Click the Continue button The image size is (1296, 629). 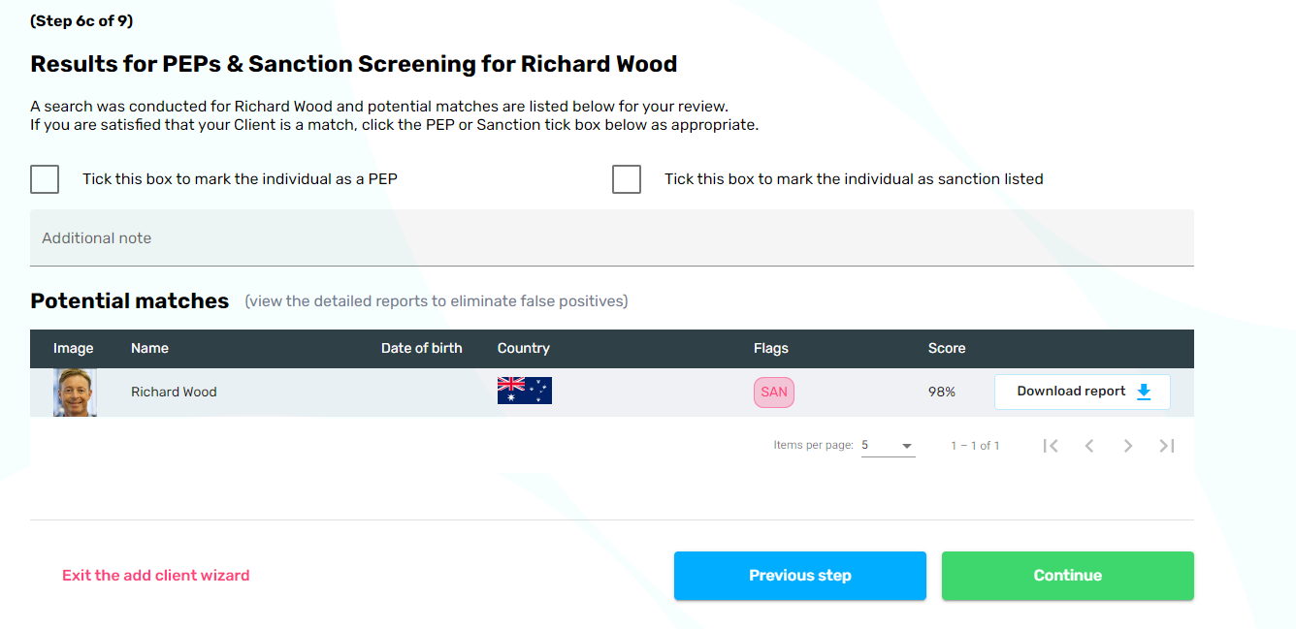pos(1067,576)
